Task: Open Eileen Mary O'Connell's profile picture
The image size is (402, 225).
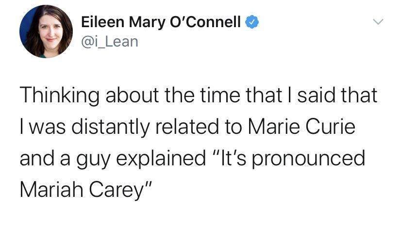Action: tap(46, 32)
